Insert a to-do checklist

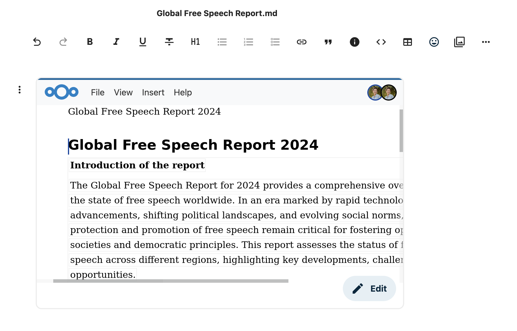click(x=275, y=42)
